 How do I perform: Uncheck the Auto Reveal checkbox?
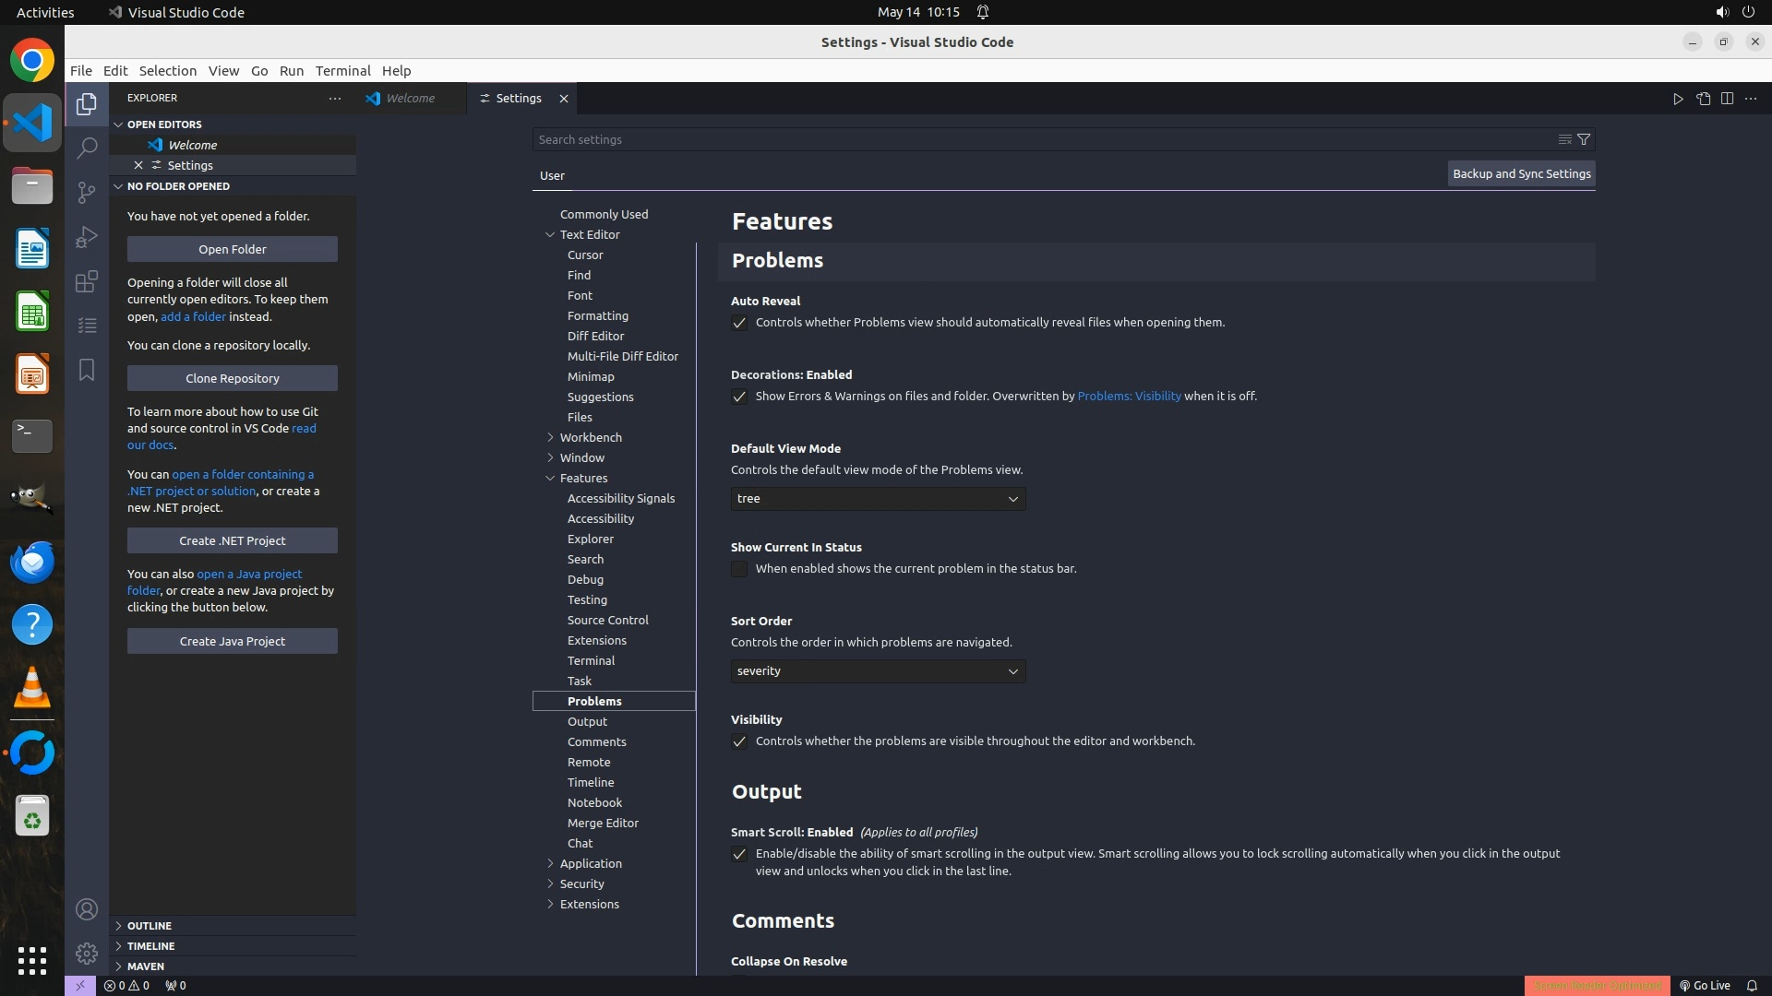[x=739, y=323]
